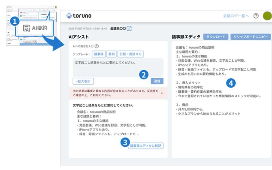
Task: Click the toruno logo in the header
Action: (x=79, y=15)
